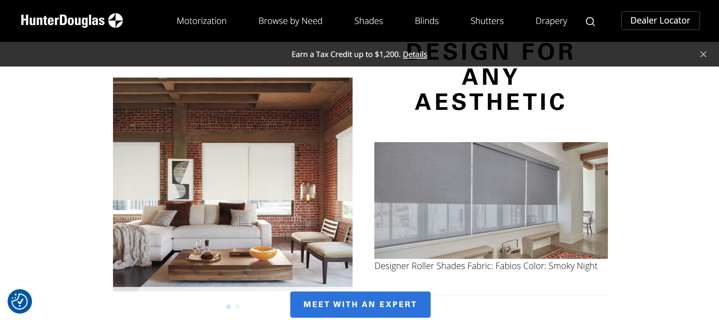Screen dimensions: 719x320
Task: Click the Dealer Locator button
Action: pos(660,21)
